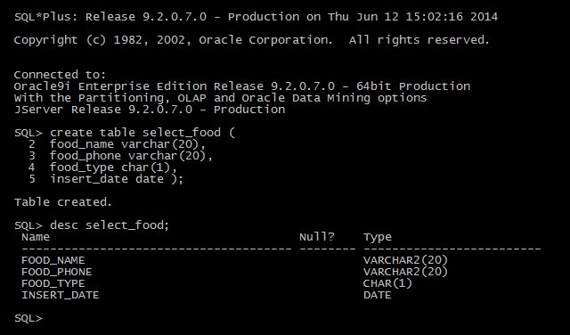Viewport: 570px width, 335px height.
Task: Click the empty SQL> prompt at bottom
Action: 28,318
